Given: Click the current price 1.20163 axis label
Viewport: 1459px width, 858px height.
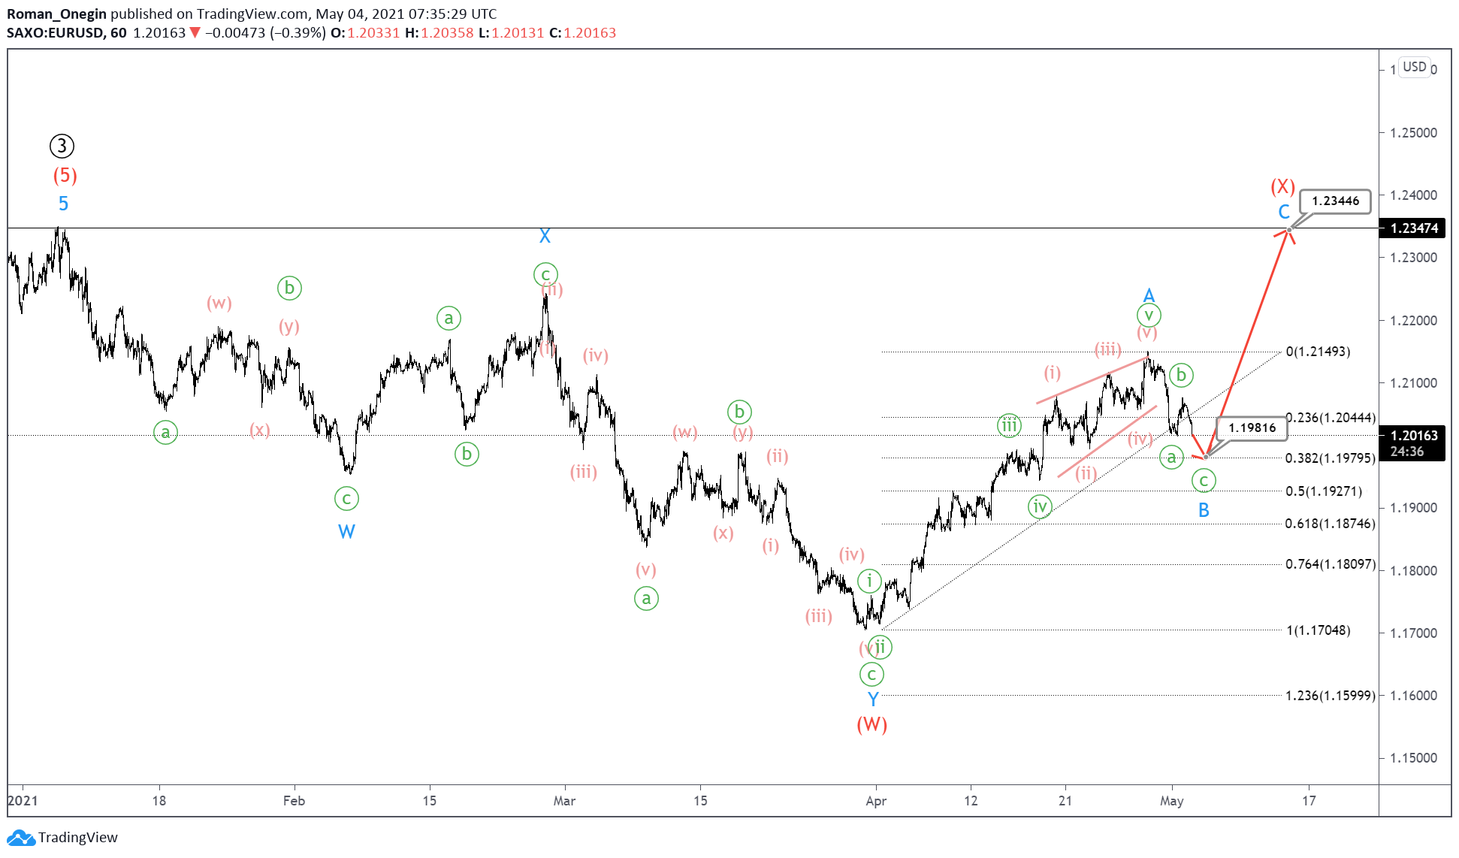Looking at the screenshot, I should coord(1413,436).
